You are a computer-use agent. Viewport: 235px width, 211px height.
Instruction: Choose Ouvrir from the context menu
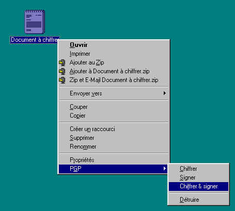point(114,45)
